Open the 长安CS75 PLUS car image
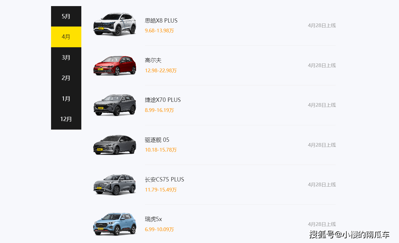Image resolution: width=399 pixels, height=243 pixels. pyautogui.click(x=115, y=185)
